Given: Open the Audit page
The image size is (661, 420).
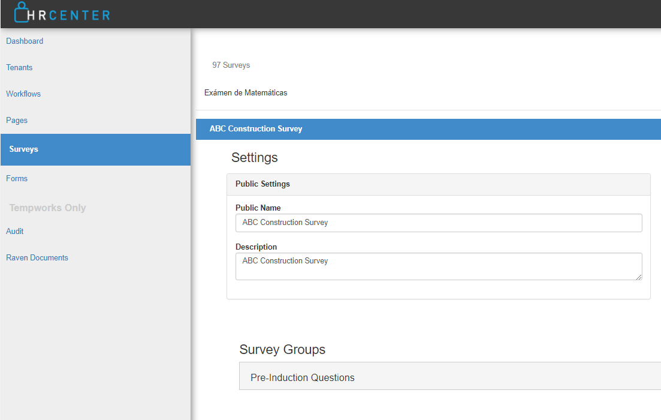Looking at the screenshot, I should tap(15, 232).
